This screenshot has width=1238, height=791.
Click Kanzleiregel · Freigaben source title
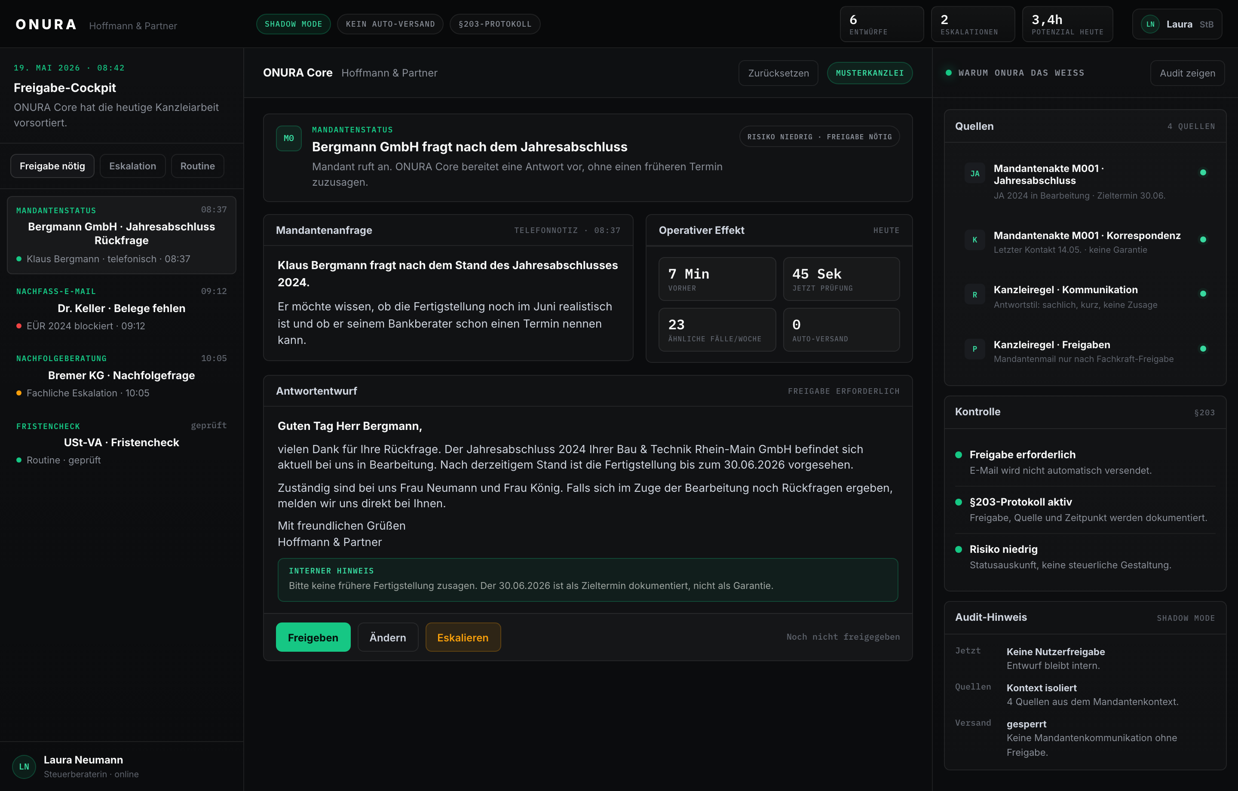(1052, 345)
